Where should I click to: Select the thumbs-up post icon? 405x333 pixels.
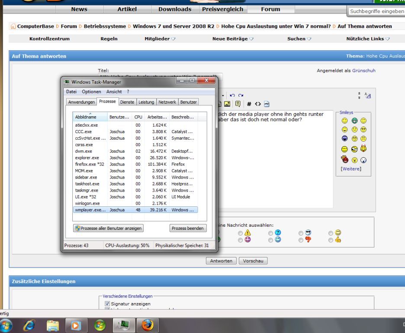338,240
